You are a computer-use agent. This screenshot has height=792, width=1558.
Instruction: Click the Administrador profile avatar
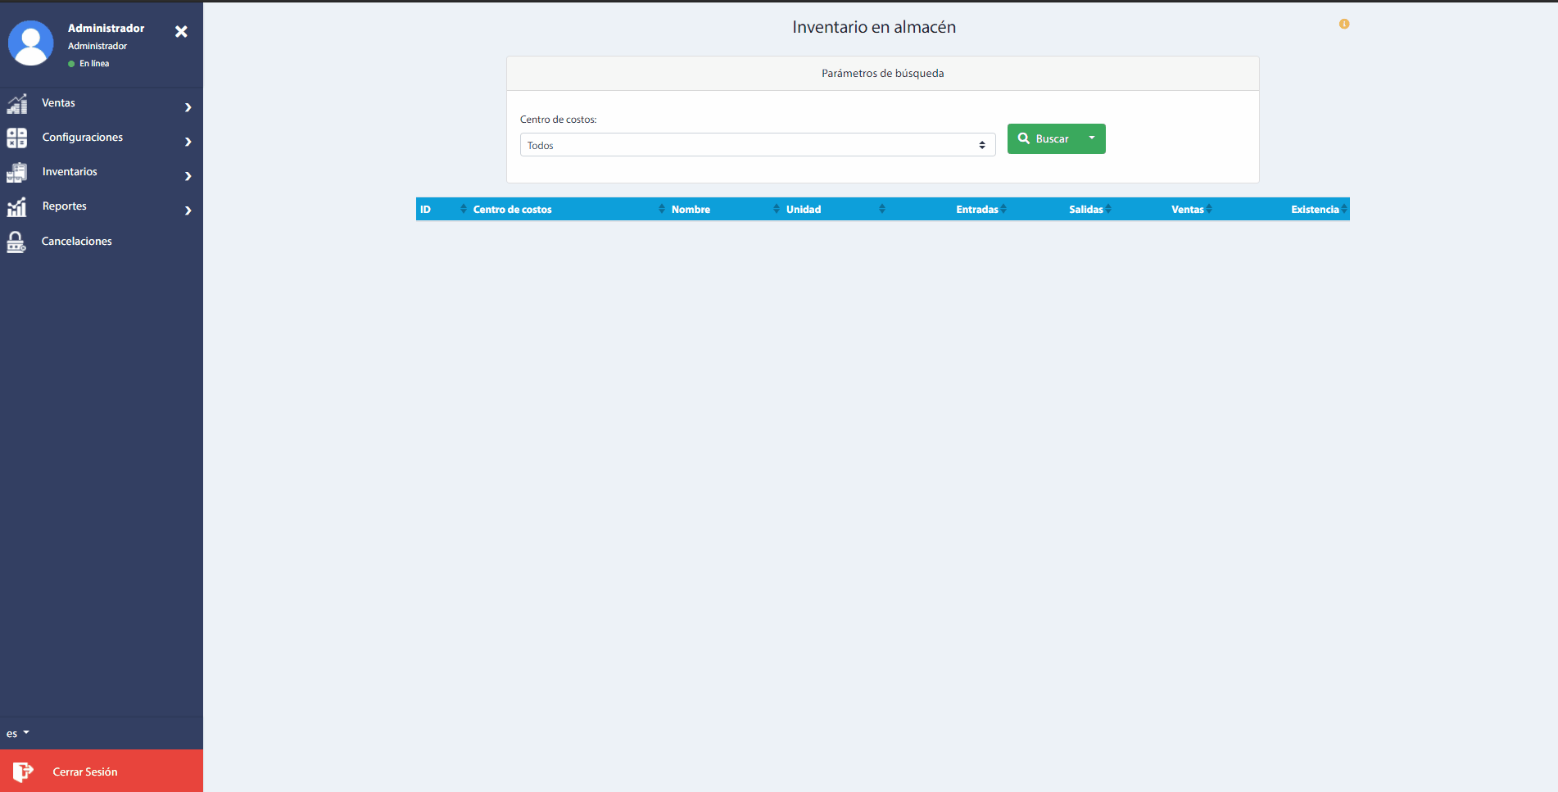tap(31, 43)
